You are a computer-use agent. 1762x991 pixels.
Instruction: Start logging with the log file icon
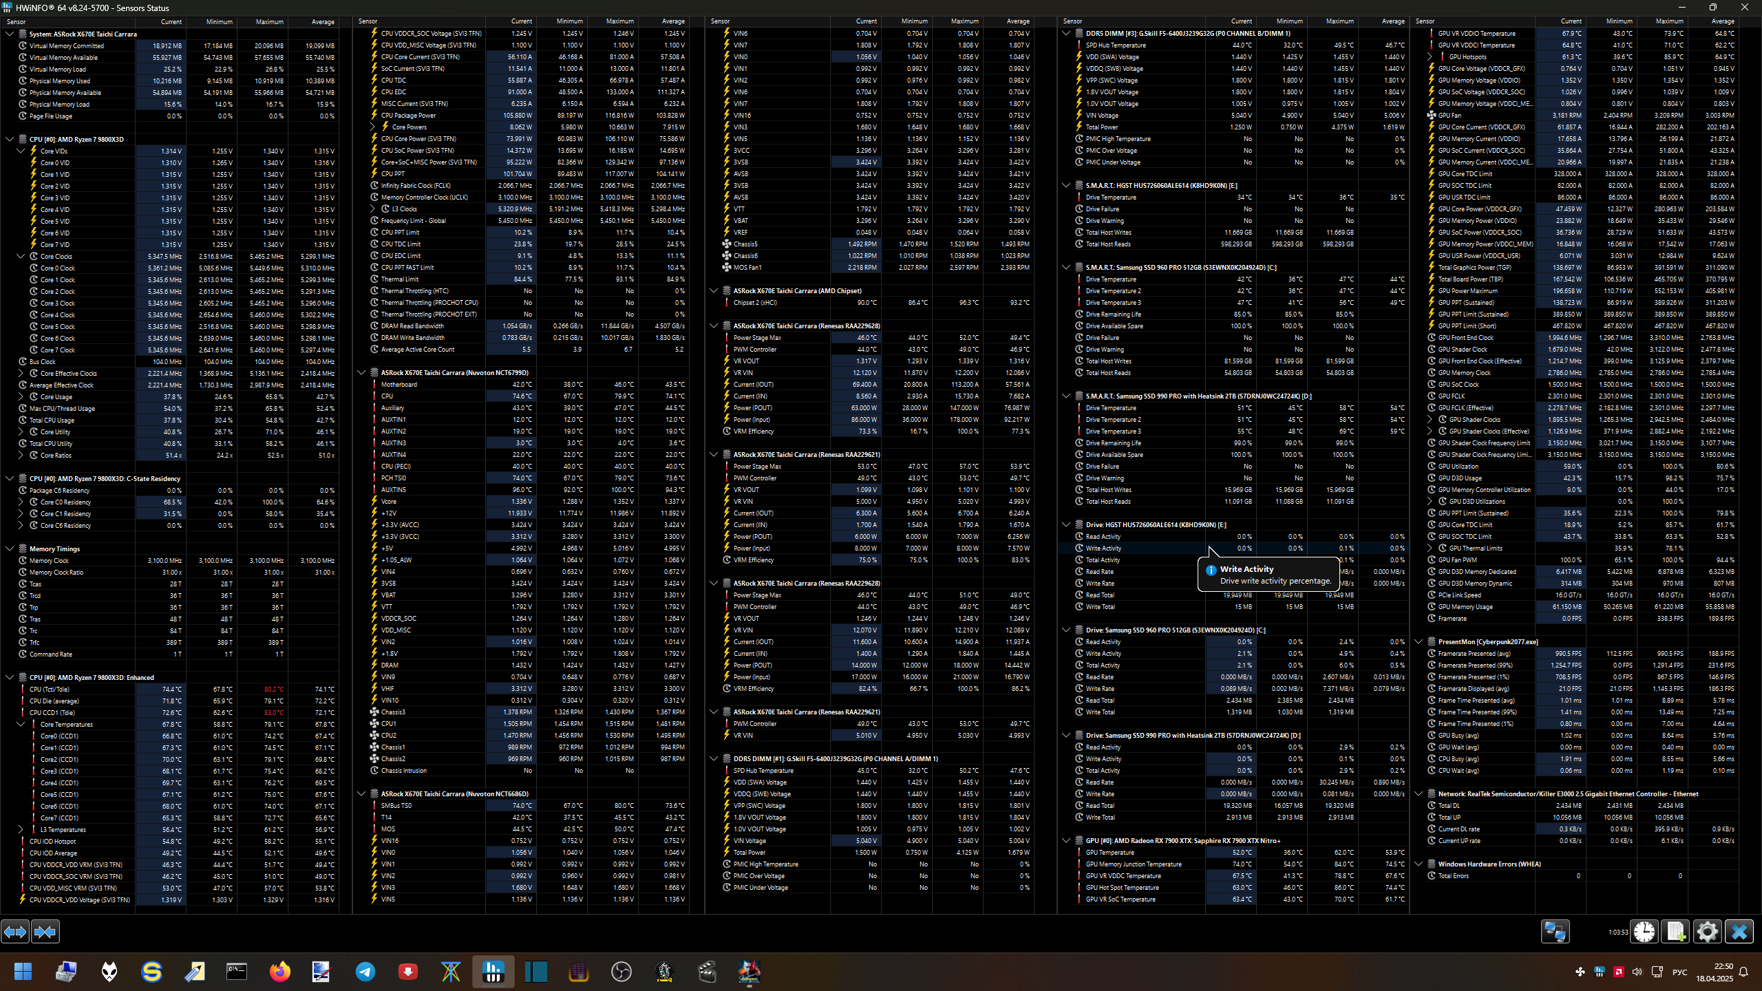[x=1675, y=932]
